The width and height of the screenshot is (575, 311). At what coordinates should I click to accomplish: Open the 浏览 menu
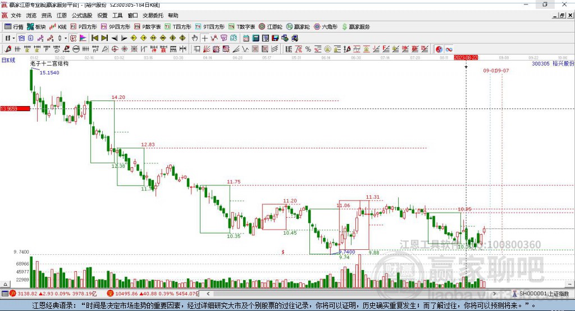click(x=31, y=15)
